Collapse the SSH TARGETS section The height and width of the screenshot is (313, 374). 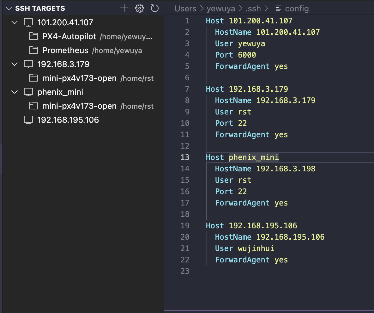(9, 9)
